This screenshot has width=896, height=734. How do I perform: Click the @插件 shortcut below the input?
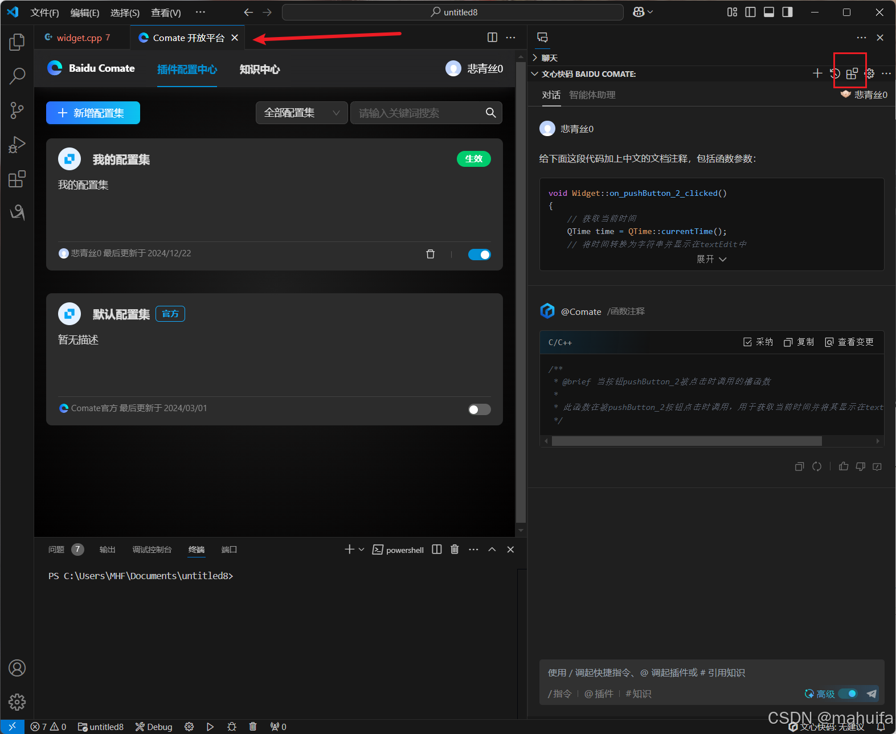599,694
